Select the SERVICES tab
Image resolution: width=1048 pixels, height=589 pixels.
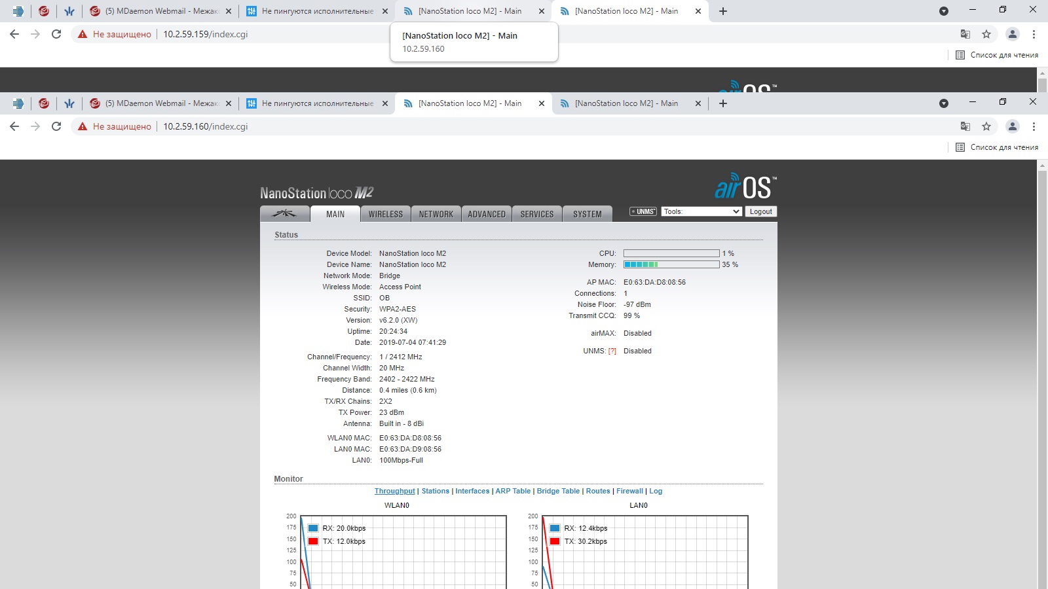[537, 214]
